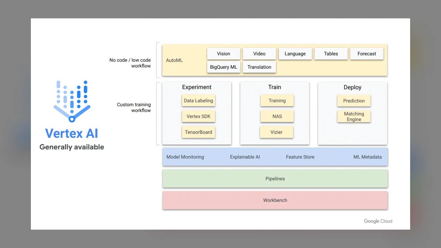Click the 'Custom training workflow' label
This screenshot has width=441, height=248.
pos(134,107)
